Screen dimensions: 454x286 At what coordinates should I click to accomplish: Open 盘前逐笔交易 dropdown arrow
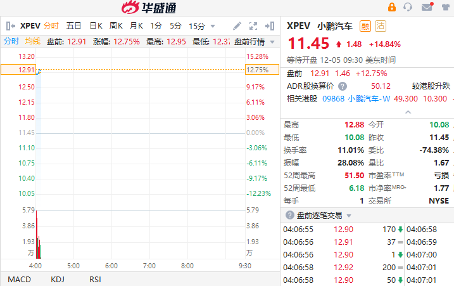tap(349, 216)
